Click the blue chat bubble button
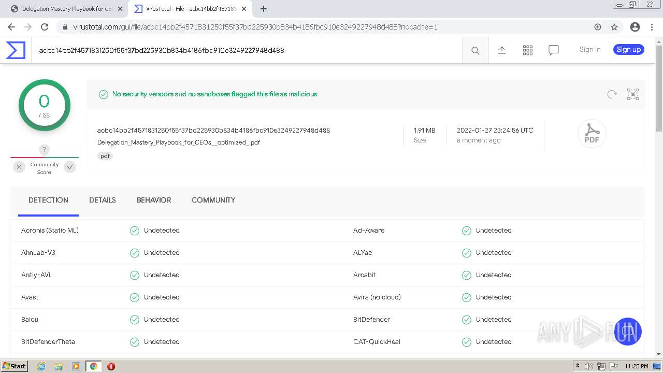Viewport: 663px width, 373px height. 627,332
